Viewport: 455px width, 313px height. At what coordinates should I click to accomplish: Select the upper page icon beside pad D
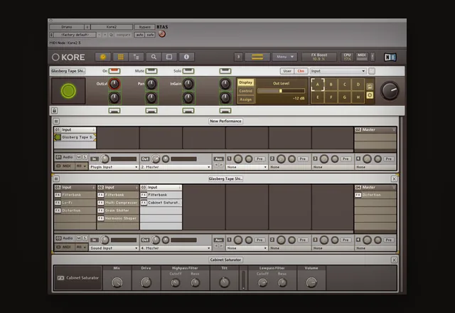(370, 87)
